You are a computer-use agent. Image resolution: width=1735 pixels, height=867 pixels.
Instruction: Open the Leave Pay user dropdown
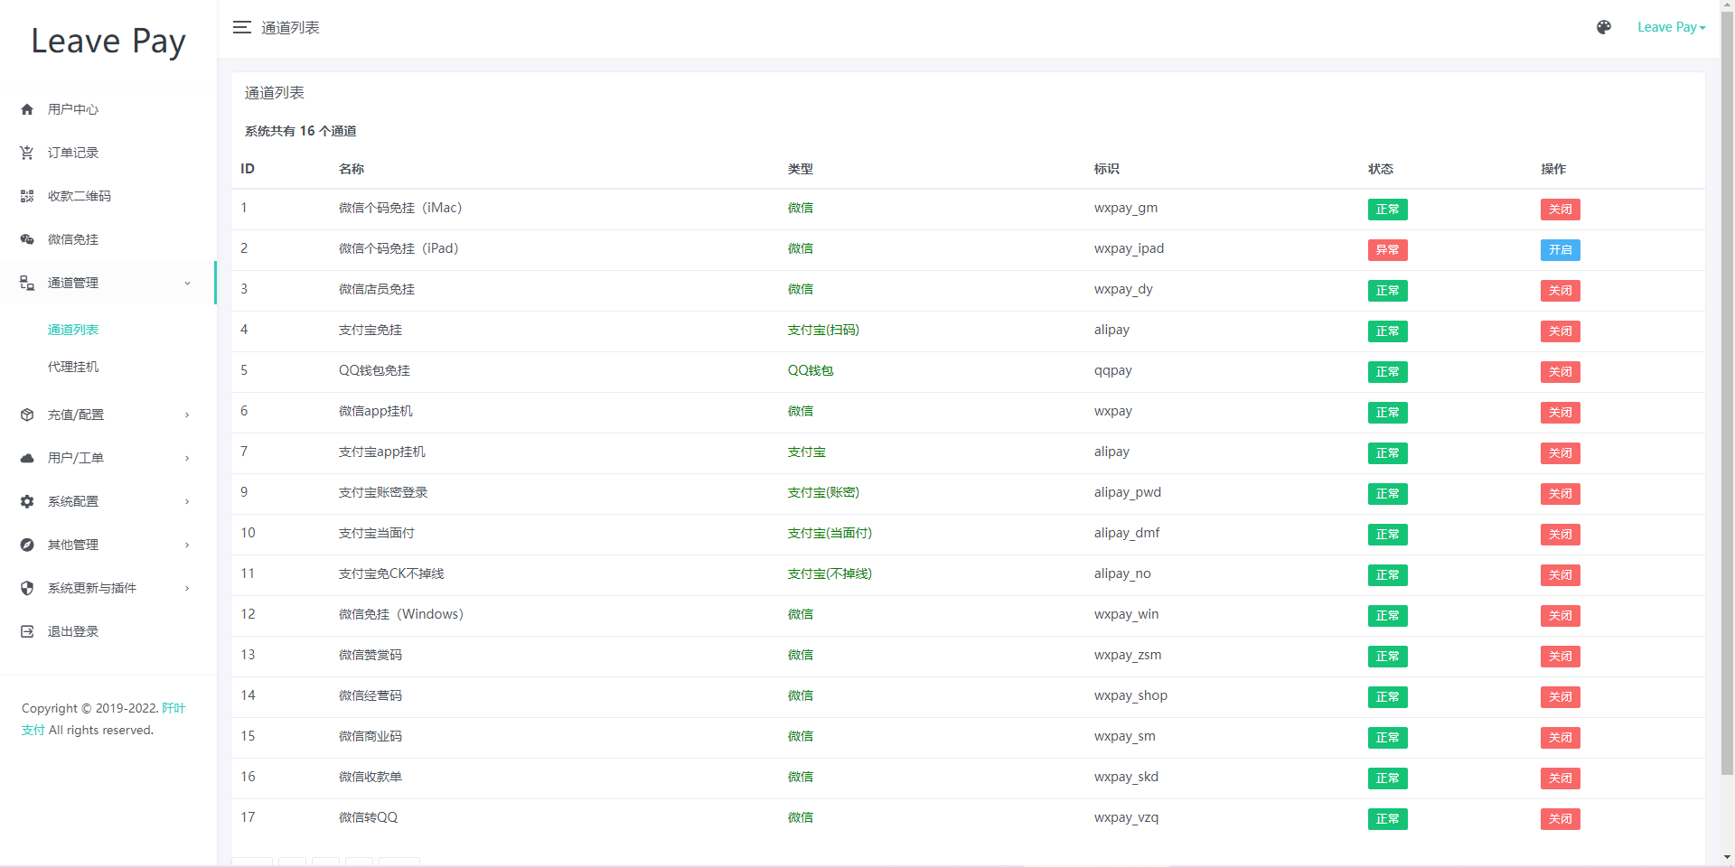1671,27
